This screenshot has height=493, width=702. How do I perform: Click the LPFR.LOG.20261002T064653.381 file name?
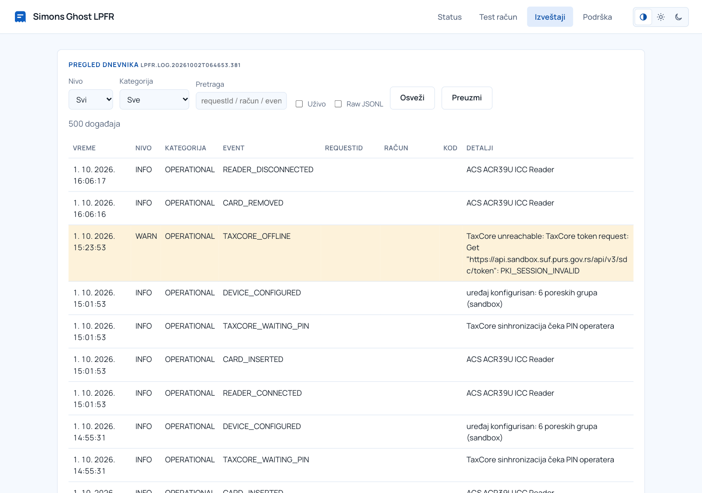(190, 65)
